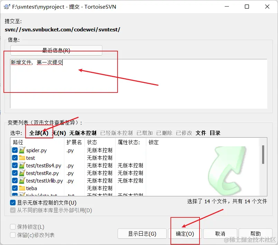Sort by 状态 column header
The height and width of the screenshot is (245, 278).
[100, 142]
